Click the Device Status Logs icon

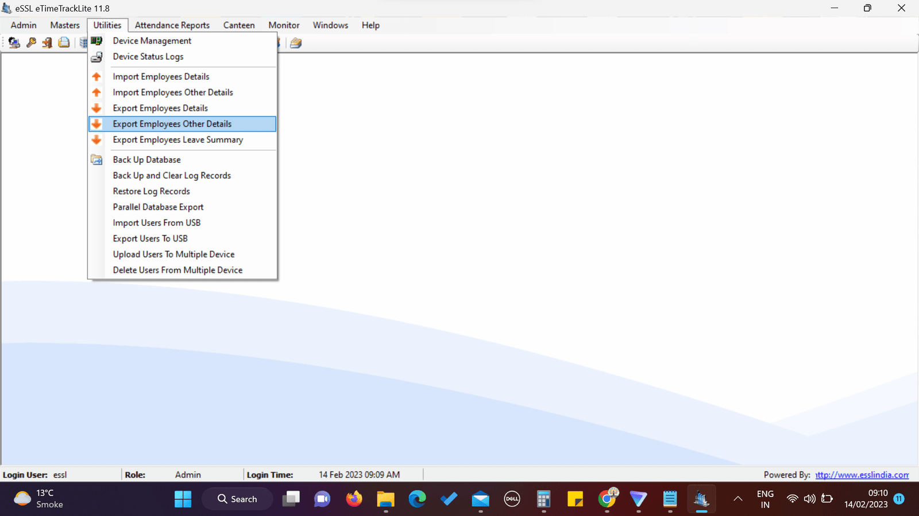pos(96,57)
